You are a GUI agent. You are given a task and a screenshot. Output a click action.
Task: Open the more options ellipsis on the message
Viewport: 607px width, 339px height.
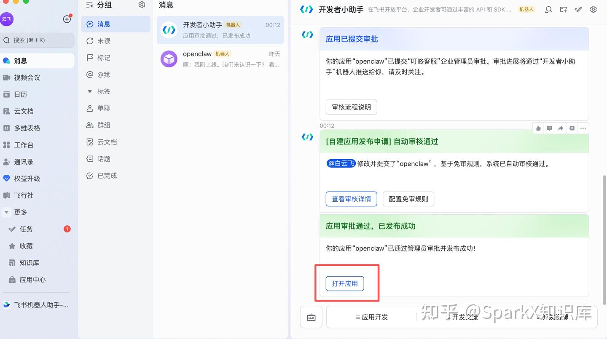pyautogui.click(x=583, y=128)
